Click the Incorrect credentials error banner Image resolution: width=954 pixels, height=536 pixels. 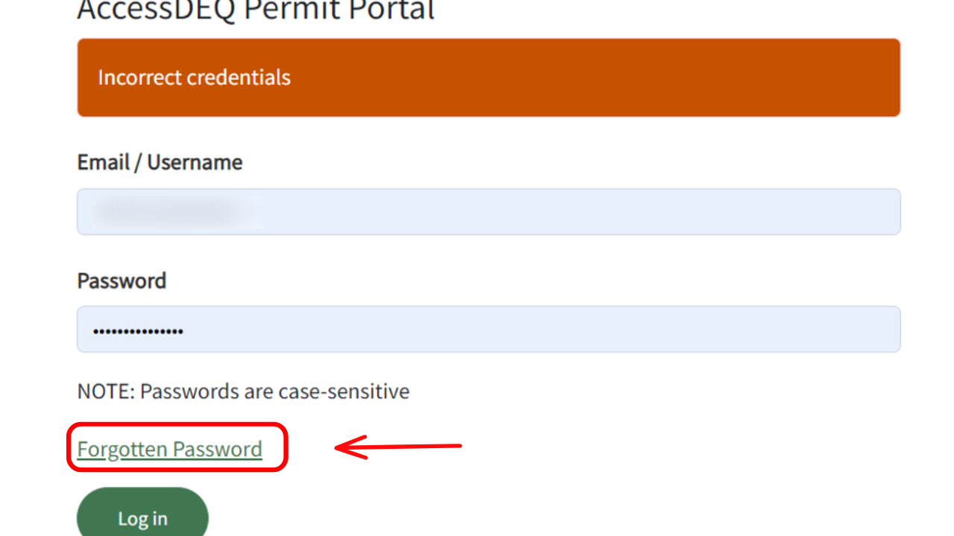pyautogui.click(x=488, y=77)
